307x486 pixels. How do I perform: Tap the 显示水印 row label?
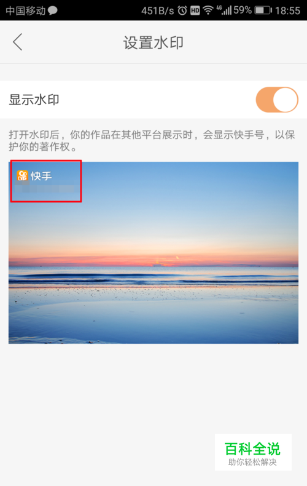click(x=34, y=100)
